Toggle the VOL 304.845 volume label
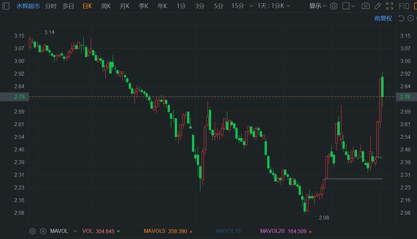 (101, 231)
